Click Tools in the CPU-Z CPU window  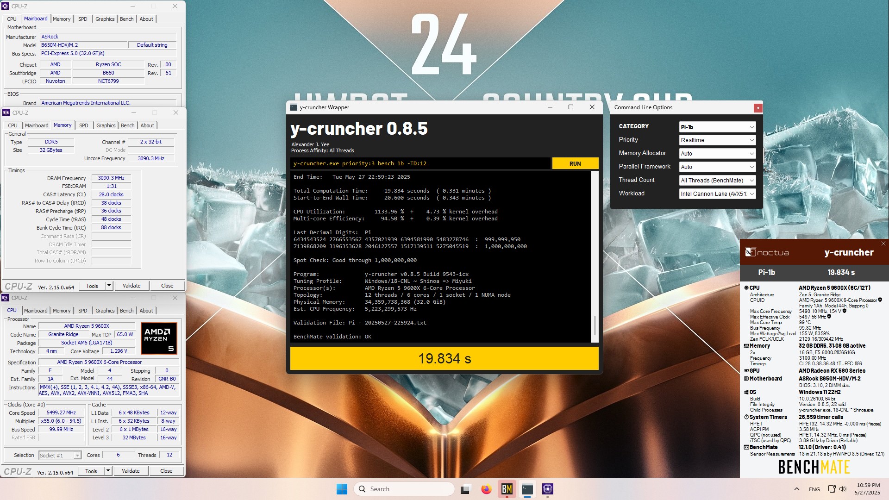point(91,471)
